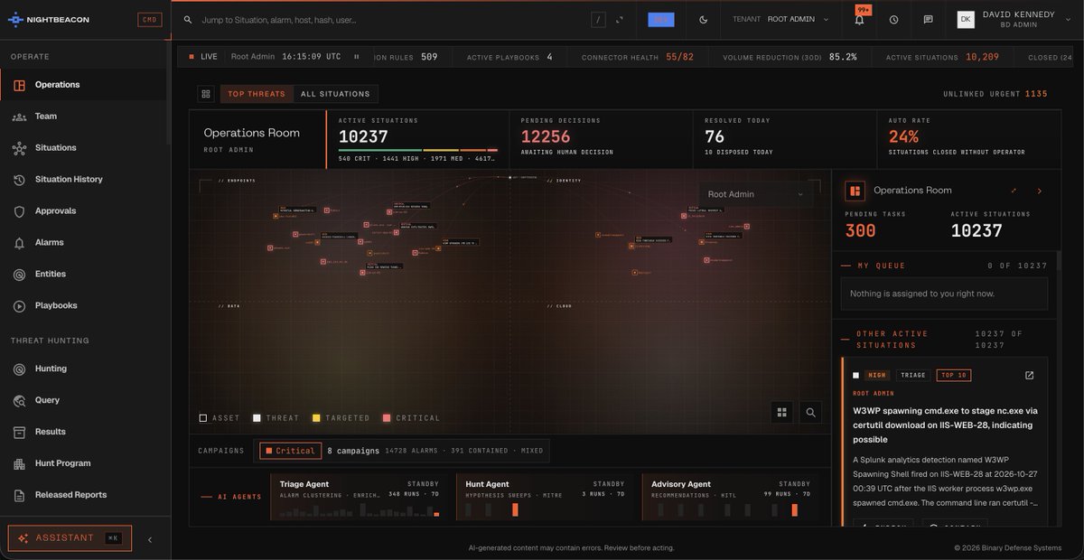Open the Team page icon
This screenshot has height=560, width=1084.
(19, 117)
